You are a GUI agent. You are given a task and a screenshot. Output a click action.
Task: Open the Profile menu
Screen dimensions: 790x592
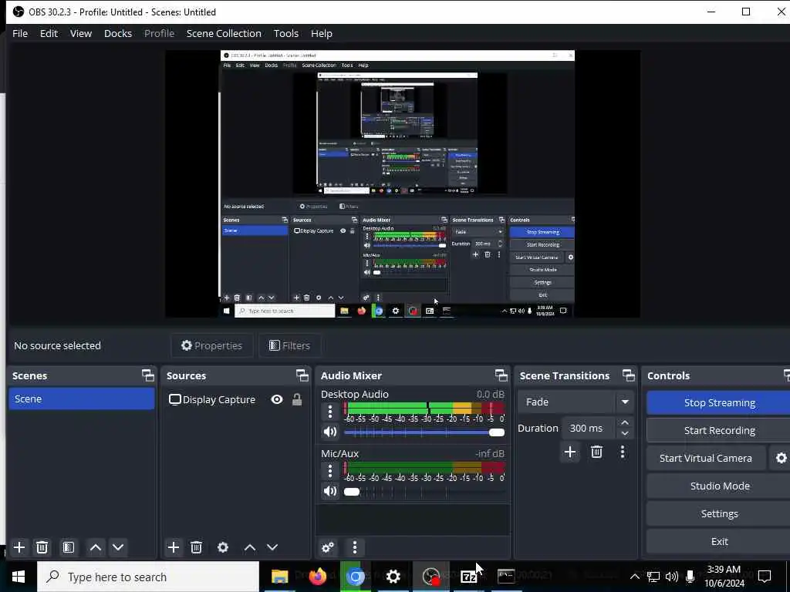pos(159,33)
